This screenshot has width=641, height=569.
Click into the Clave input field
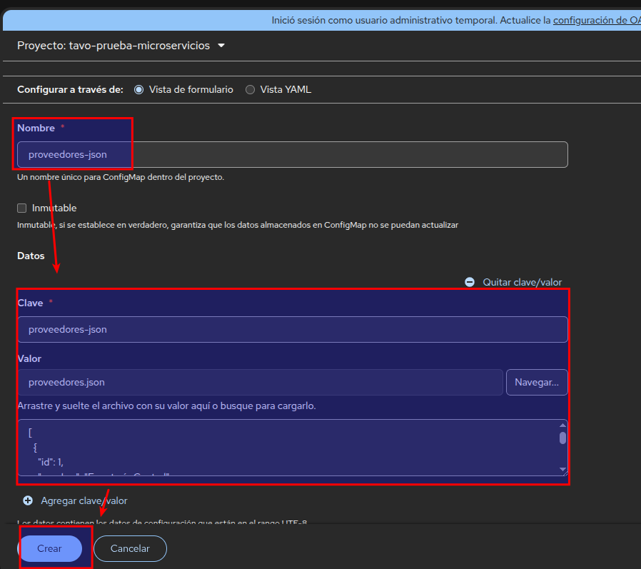pyautogui.click(x=293, y=329)
